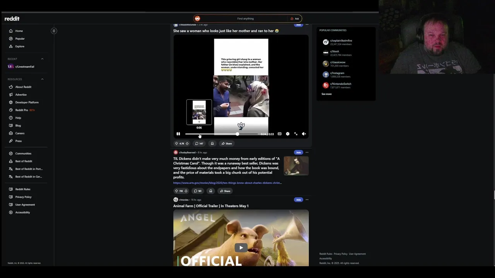Click the Ask button in search bar

click(295, 19)
